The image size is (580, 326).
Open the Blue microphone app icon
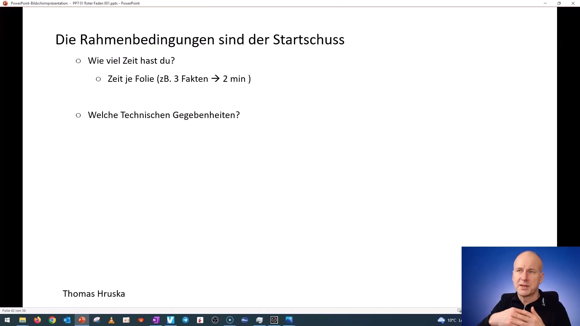tap(244, 320)
